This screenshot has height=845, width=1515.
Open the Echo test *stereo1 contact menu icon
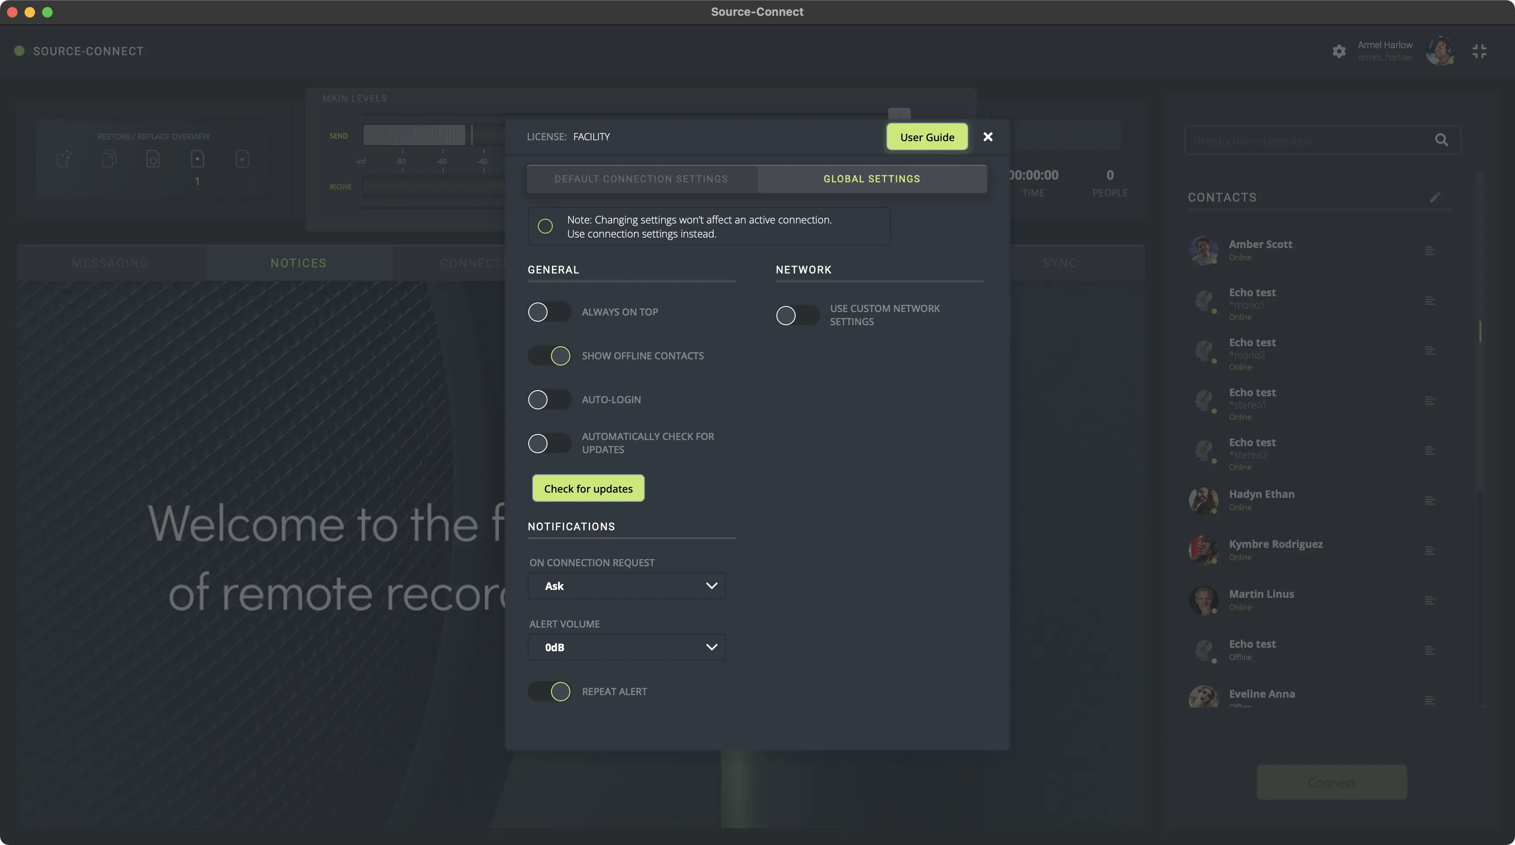point(1430,401)
